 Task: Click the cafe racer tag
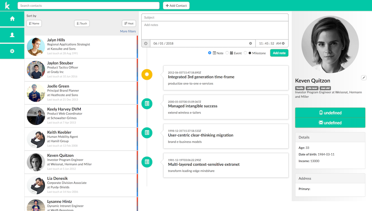312,88
